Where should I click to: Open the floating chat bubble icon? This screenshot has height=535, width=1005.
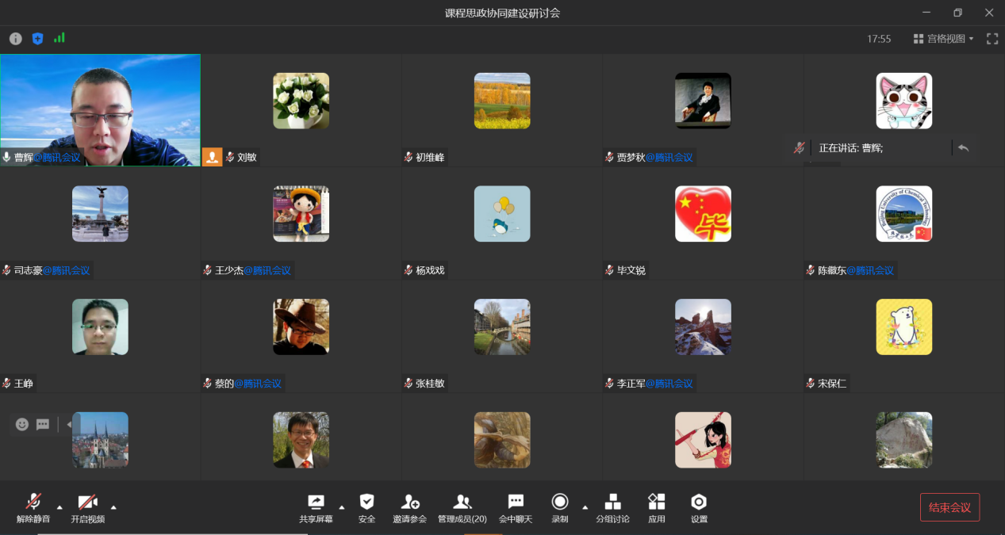click(x=43, y=424)
